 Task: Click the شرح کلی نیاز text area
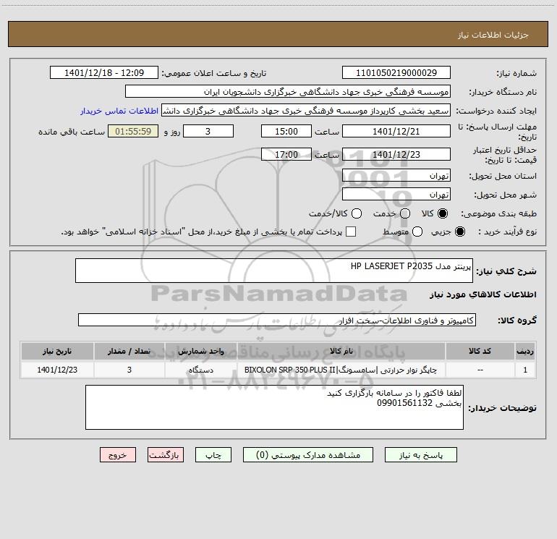[274, 271]
